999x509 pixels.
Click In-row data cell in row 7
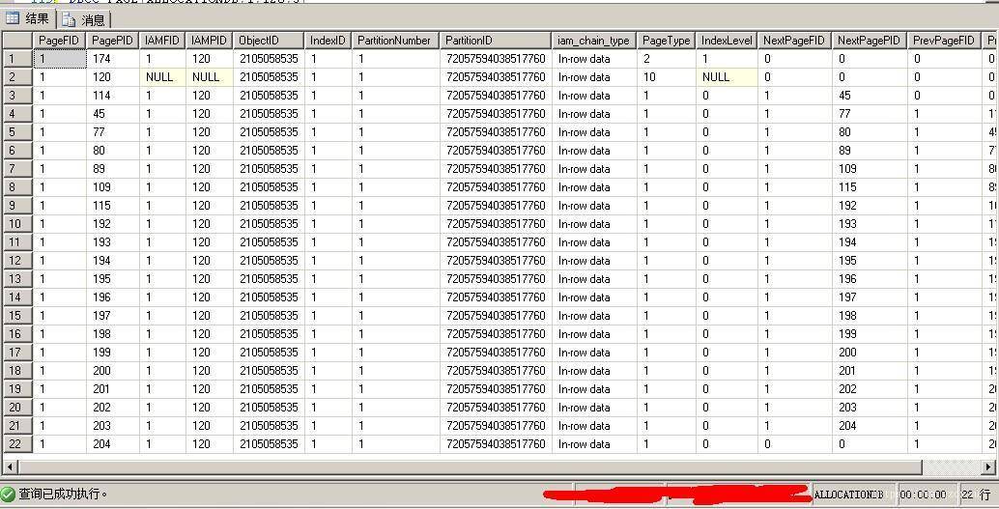594,169
